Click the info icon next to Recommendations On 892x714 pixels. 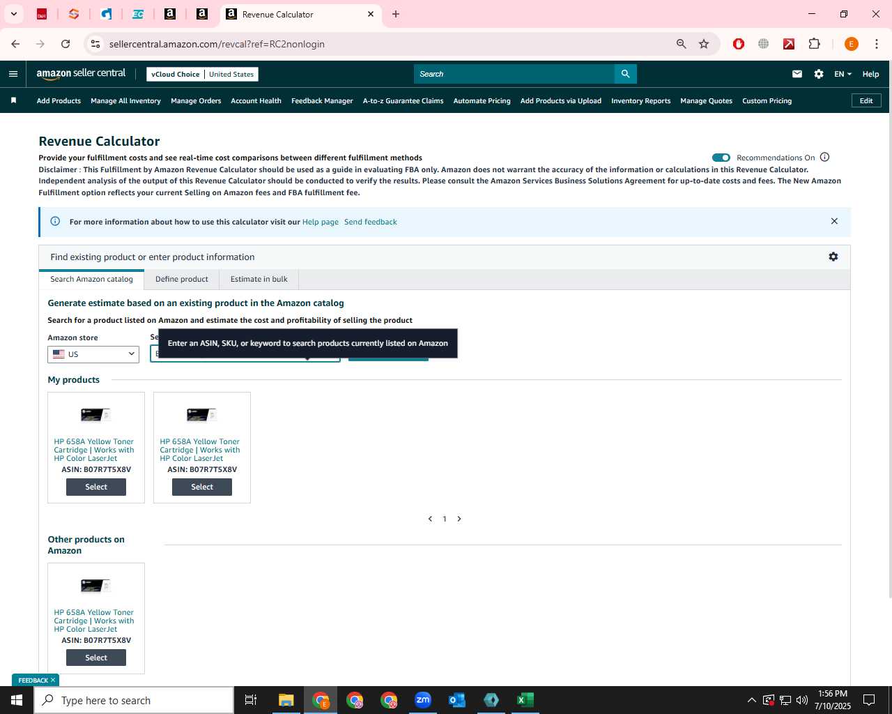pyautogui.click(x=824, y=157)
